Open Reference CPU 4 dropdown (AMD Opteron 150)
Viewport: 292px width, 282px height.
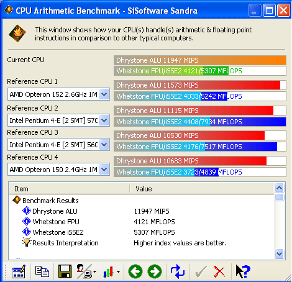[104, 170]
